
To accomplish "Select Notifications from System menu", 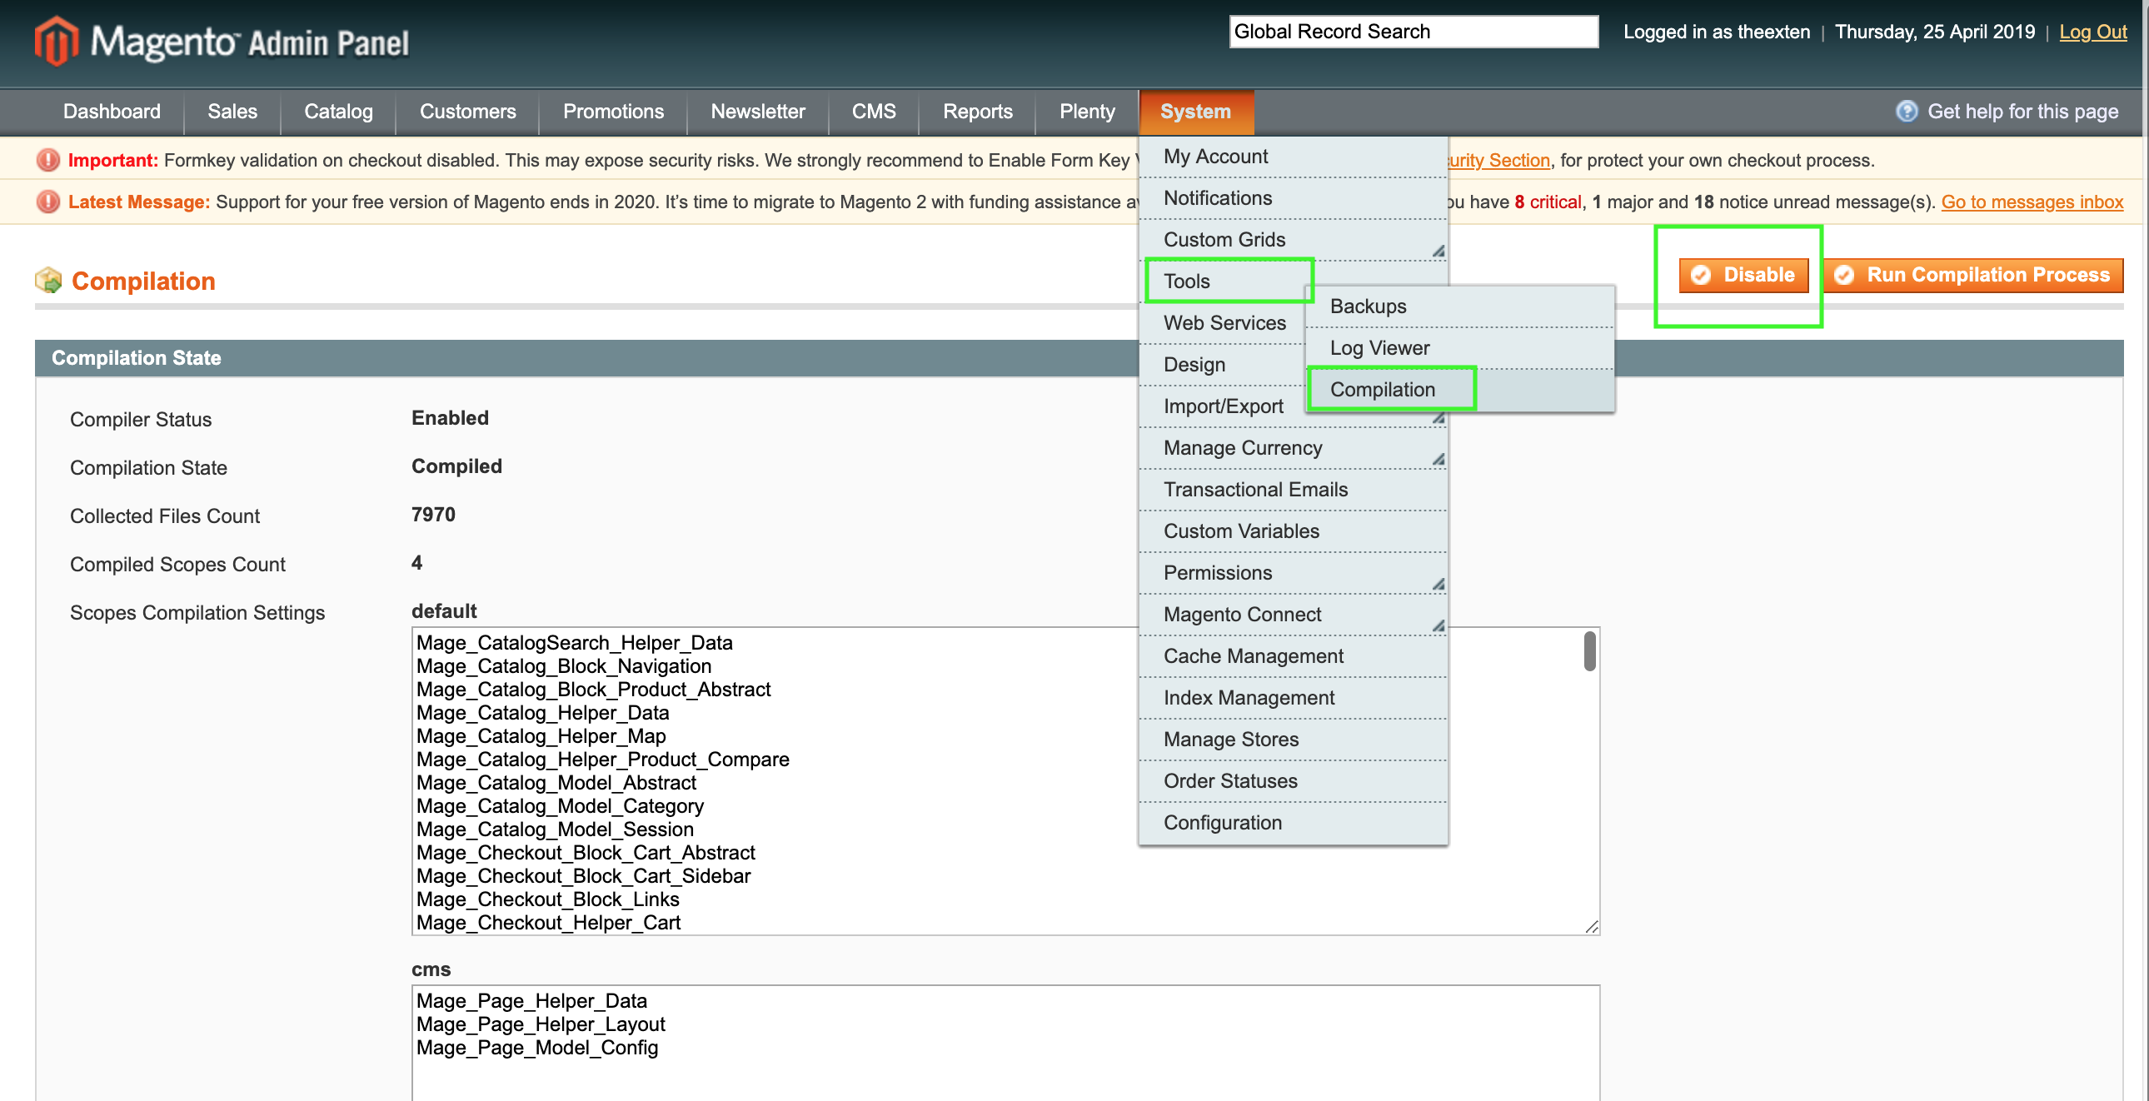I will 1292,197.
